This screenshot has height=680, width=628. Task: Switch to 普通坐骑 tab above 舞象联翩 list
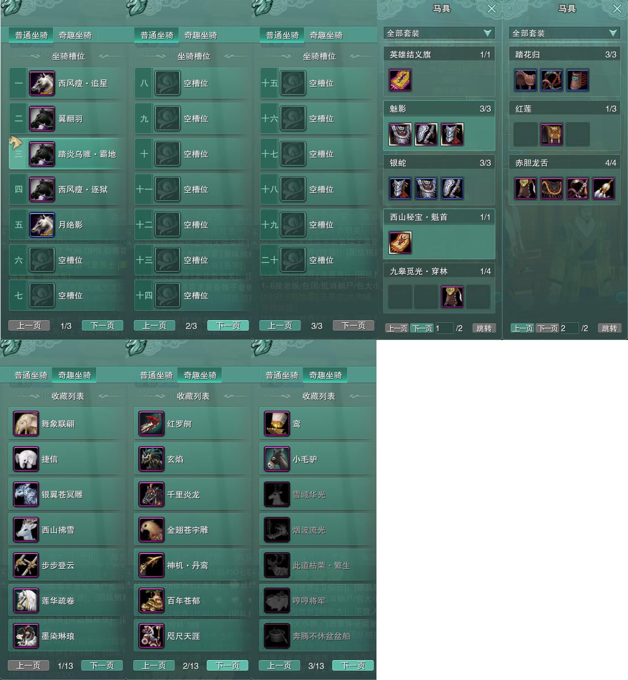(x=31, y=375)
